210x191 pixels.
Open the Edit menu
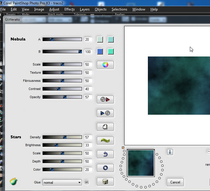point(14,9)
